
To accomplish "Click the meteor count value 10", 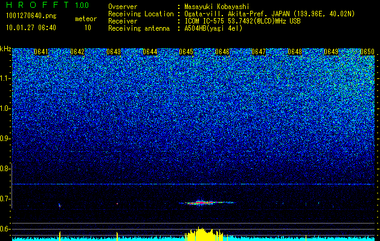I will [x=88, y=28].
